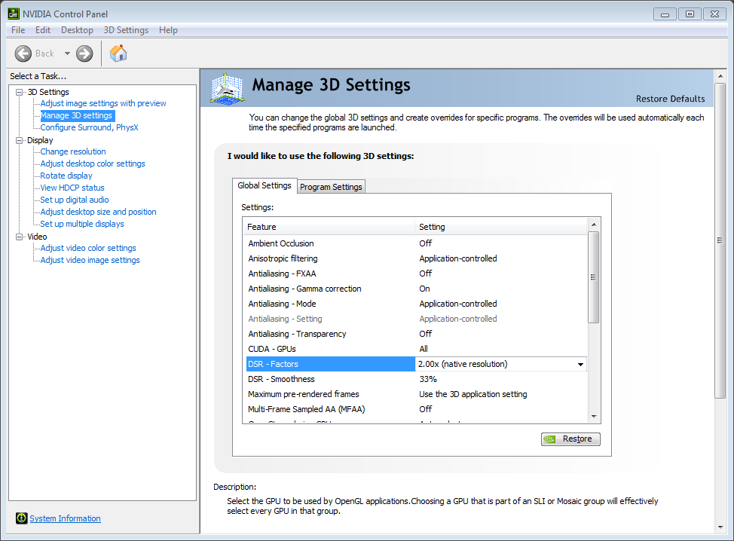Viewport: 734px width, 541px height.
Task: Open the Back history dropdown arrow
Action: tap(67, 53)
